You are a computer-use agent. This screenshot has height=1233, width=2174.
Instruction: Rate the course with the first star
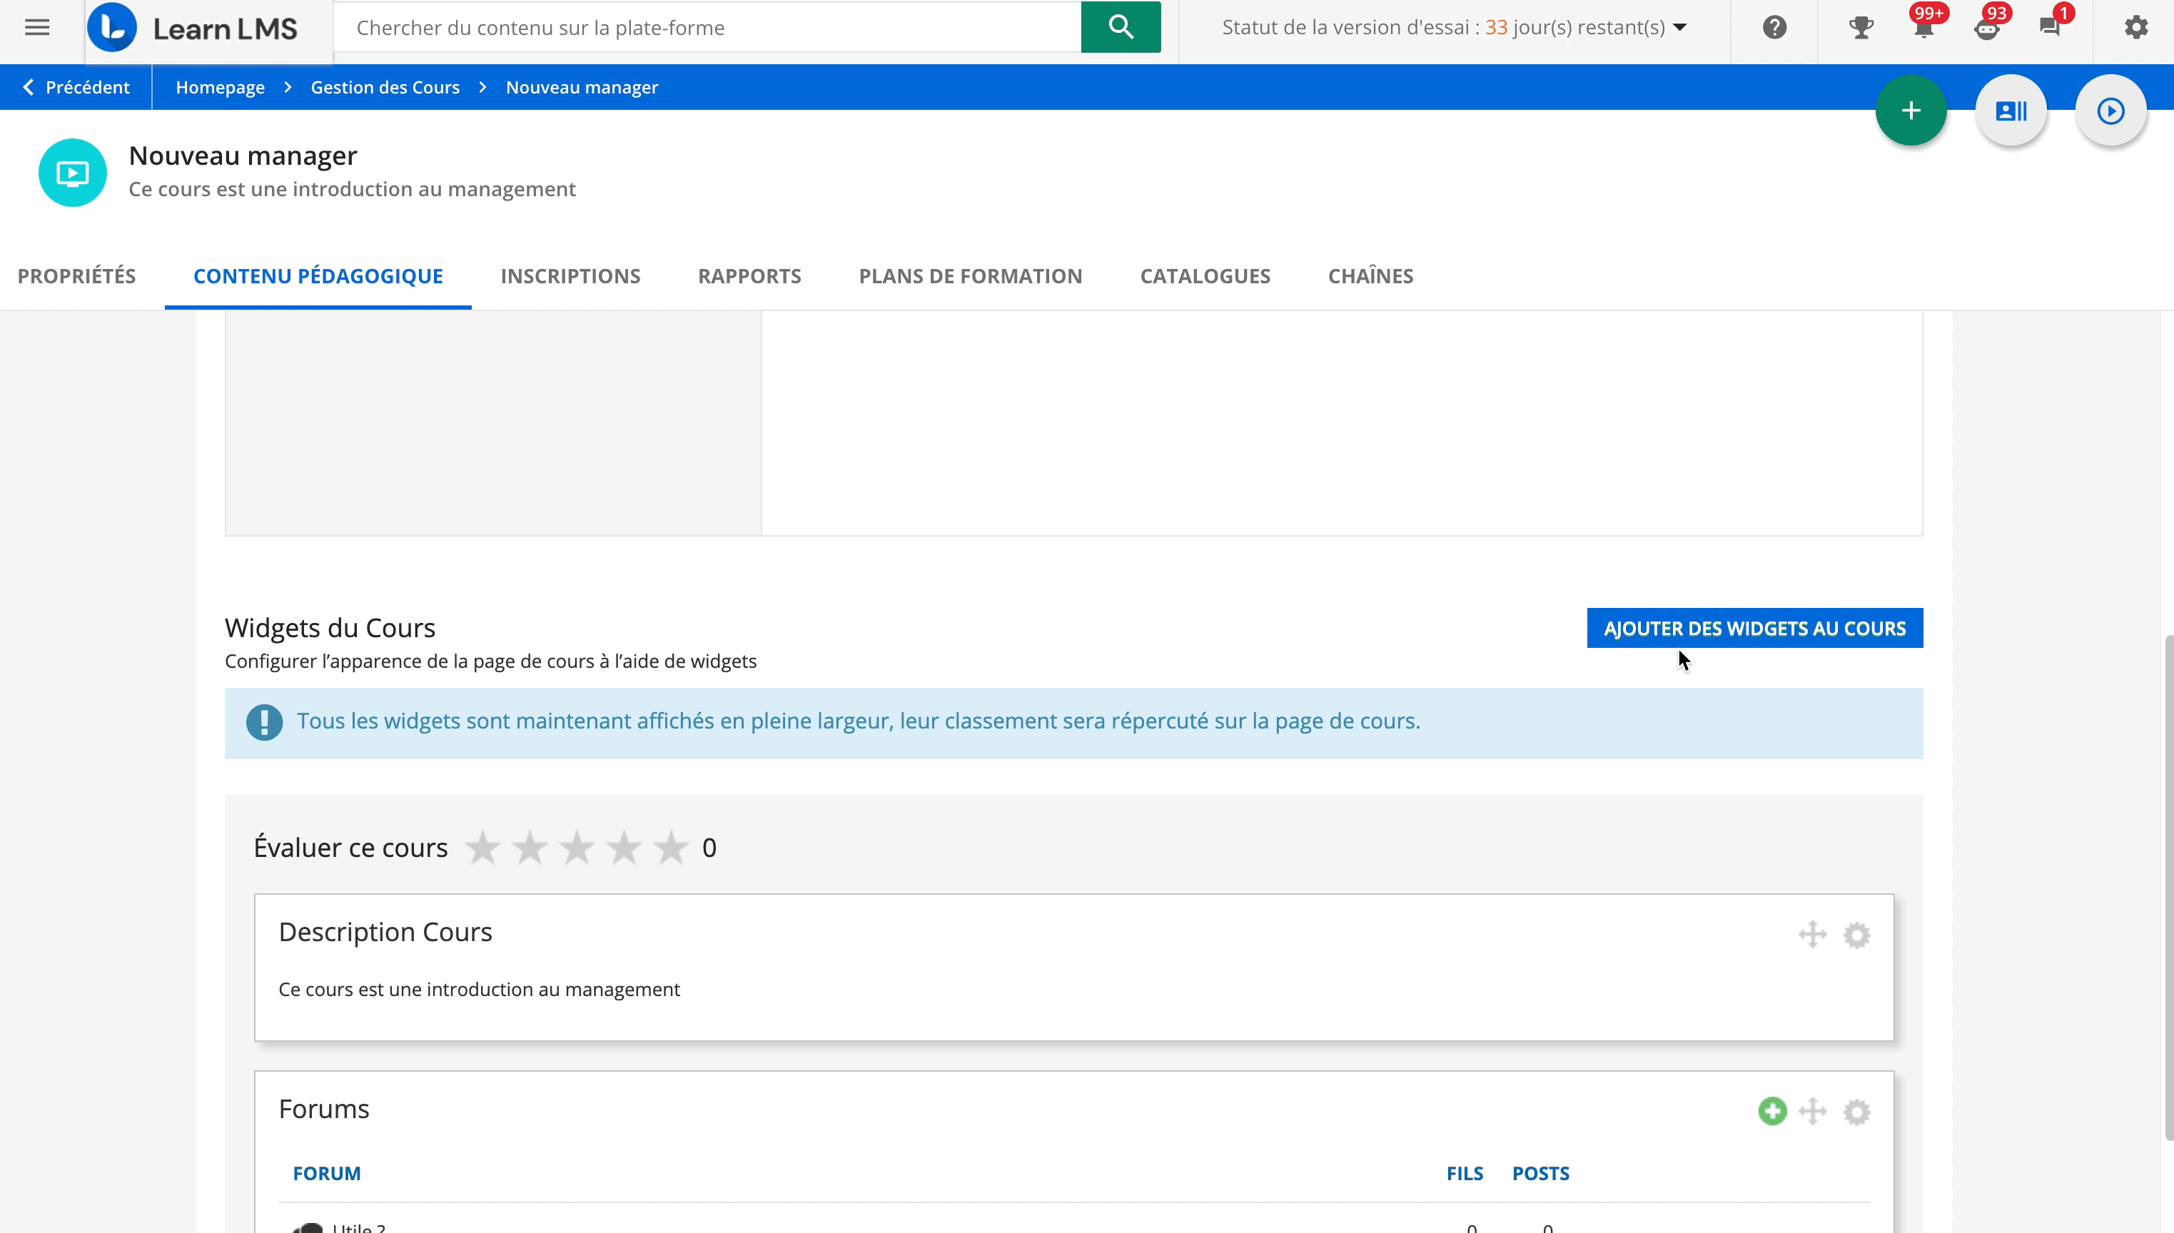tap(482, 848)
